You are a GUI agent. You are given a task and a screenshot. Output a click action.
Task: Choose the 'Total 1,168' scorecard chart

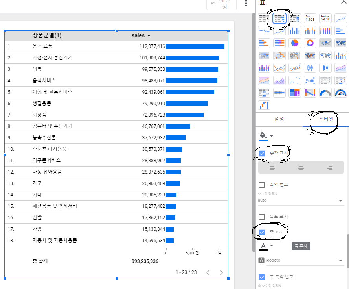click(310, 18)
